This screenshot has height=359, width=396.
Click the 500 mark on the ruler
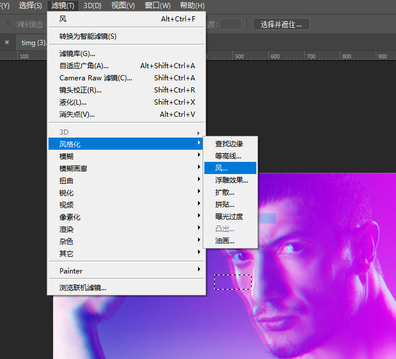pyautogui.click(x=240, y=57)
